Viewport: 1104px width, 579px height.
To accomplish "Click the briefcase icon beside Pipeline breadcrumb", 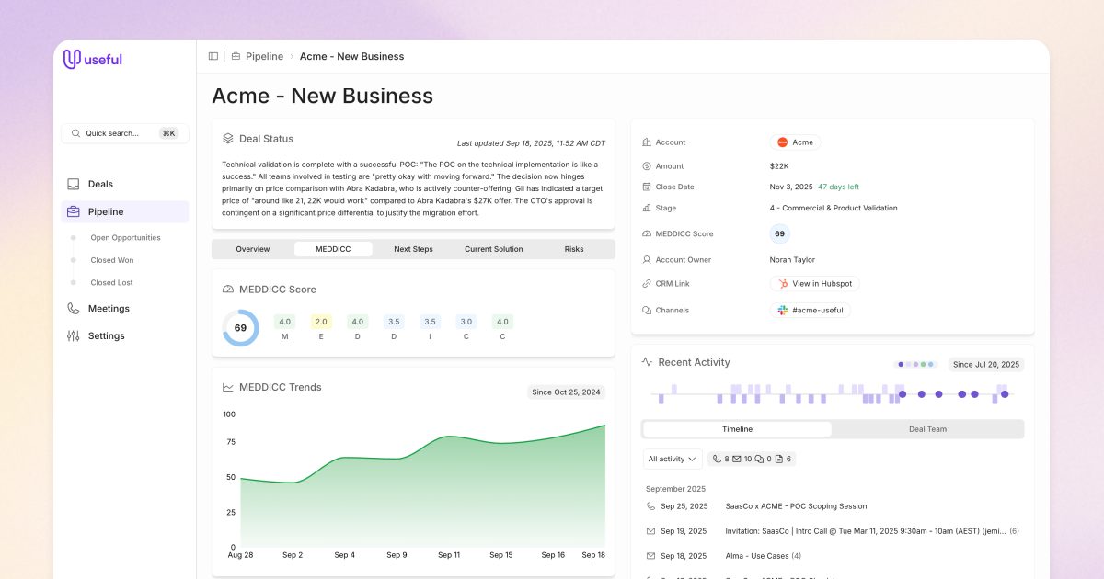I will pos(236,56).
